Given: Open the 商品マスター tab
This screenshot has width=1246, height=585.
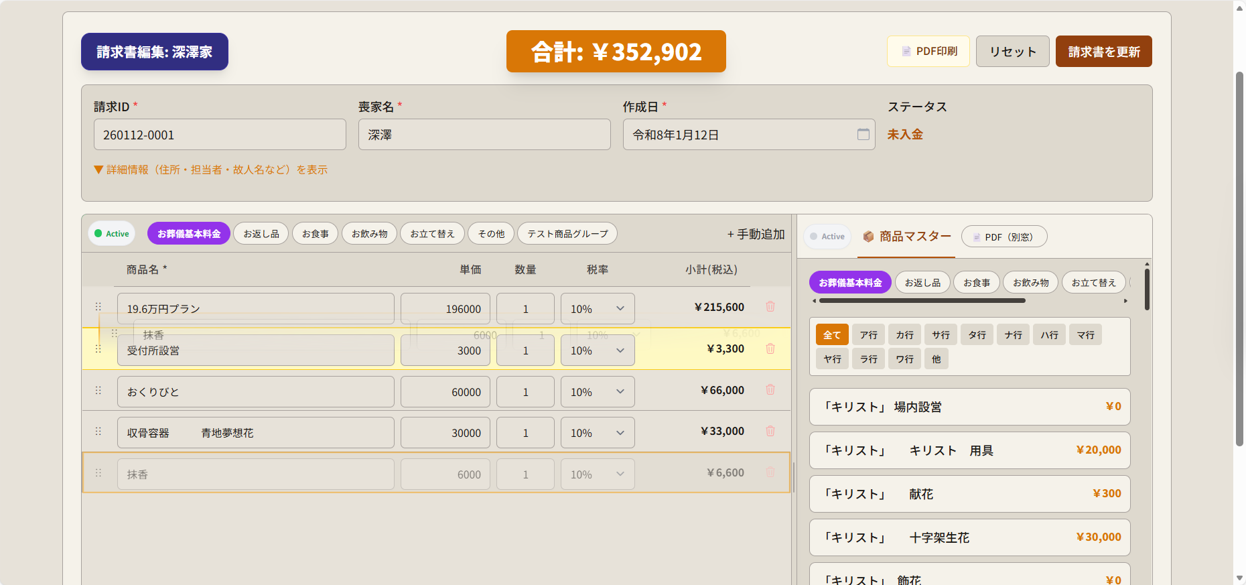Looking at the screenshot, I should pyautogui.click(x=907, y=237).
